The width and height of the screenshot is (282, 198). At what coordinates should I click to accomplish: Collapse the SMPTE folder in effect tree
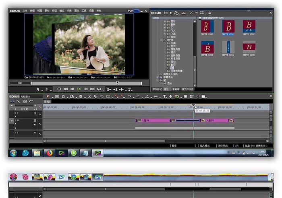161,40
